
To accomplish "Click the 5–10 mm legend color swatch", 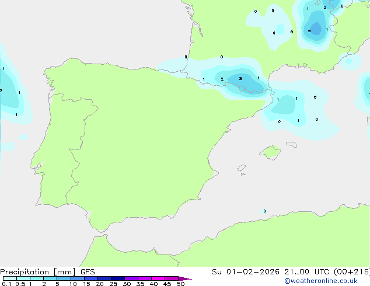I will pyautogui.click(x=64, y=278).
